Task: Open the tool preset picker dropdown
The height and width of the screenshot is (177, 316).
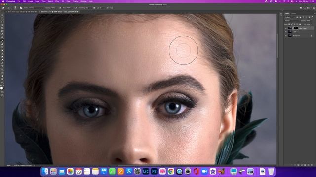Action: (11, 8)
